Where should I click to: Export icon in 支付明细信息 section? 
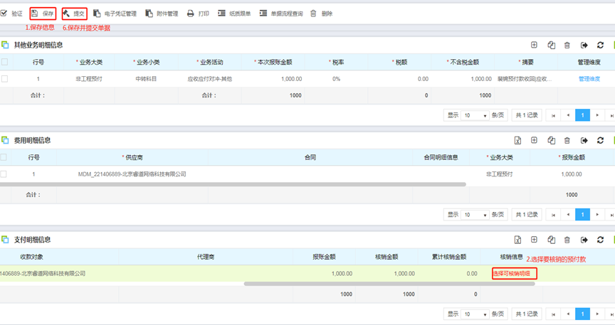(x=584, y=240)
